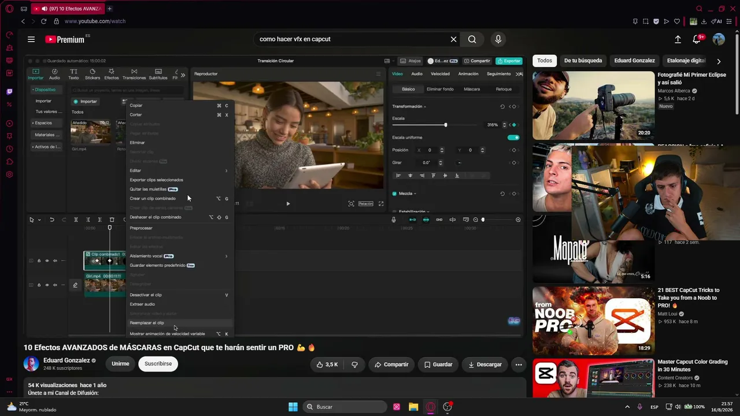The height and width of the screenshot is (416, 740).
Task: Click the timeline zoom slider in CapCut
Action: click(x=483, y=220)
